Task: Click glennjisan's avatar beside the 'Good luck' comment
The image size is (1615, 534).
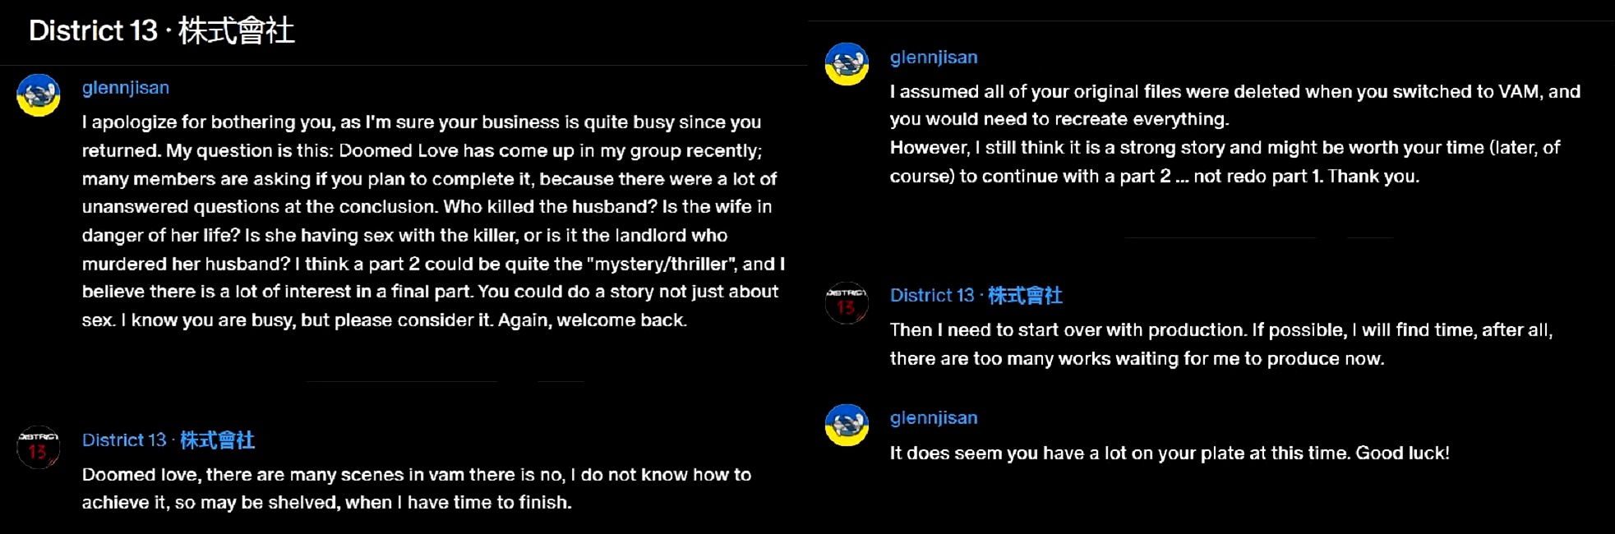Action: click(x=847, y=425)
